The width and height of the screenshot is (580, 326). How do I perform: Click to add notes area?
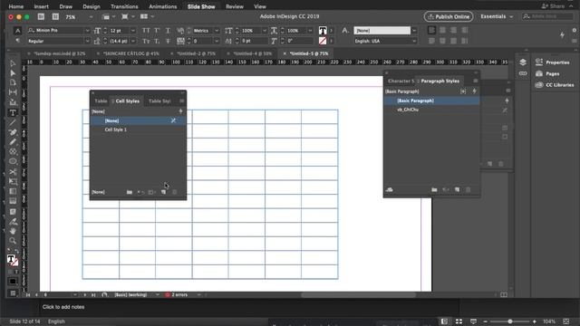click(63, 307)
